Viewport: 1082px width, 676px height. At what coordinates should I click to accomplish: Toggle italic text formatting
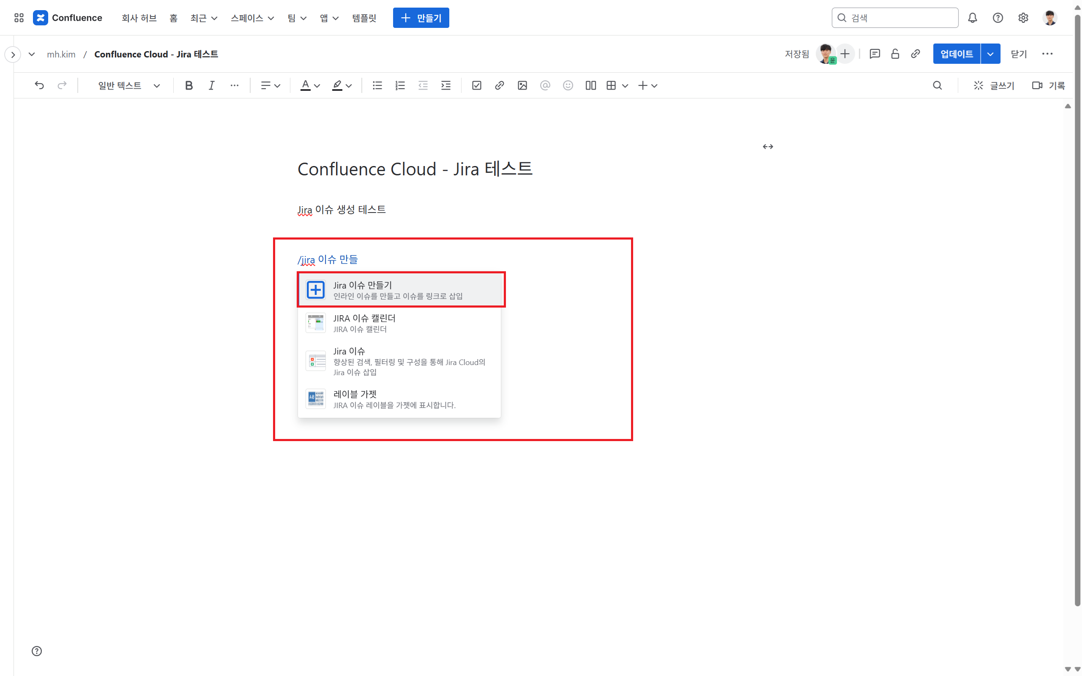(211, 85)
